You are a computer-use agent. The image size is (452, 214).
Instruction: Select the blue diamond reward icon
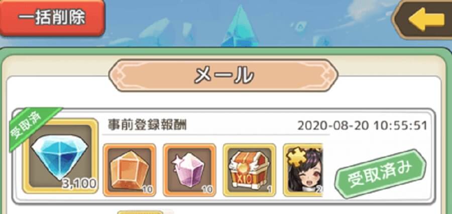coord(60,155)
